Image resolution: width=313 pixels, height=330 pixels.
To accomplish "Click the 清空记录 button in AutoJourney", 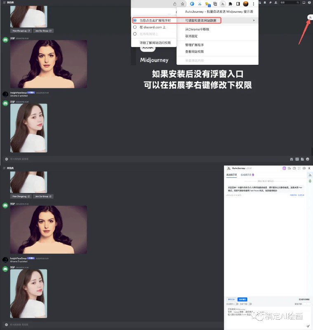I will [x=231, y=299].
